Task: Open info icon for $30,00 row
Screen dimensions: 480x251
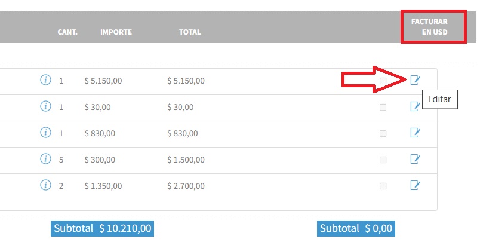Action: [45, 106]
